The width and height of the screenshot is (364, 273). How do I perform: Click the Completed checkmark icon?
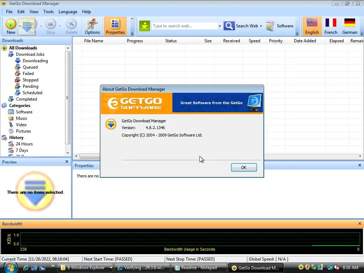[11, 99]
